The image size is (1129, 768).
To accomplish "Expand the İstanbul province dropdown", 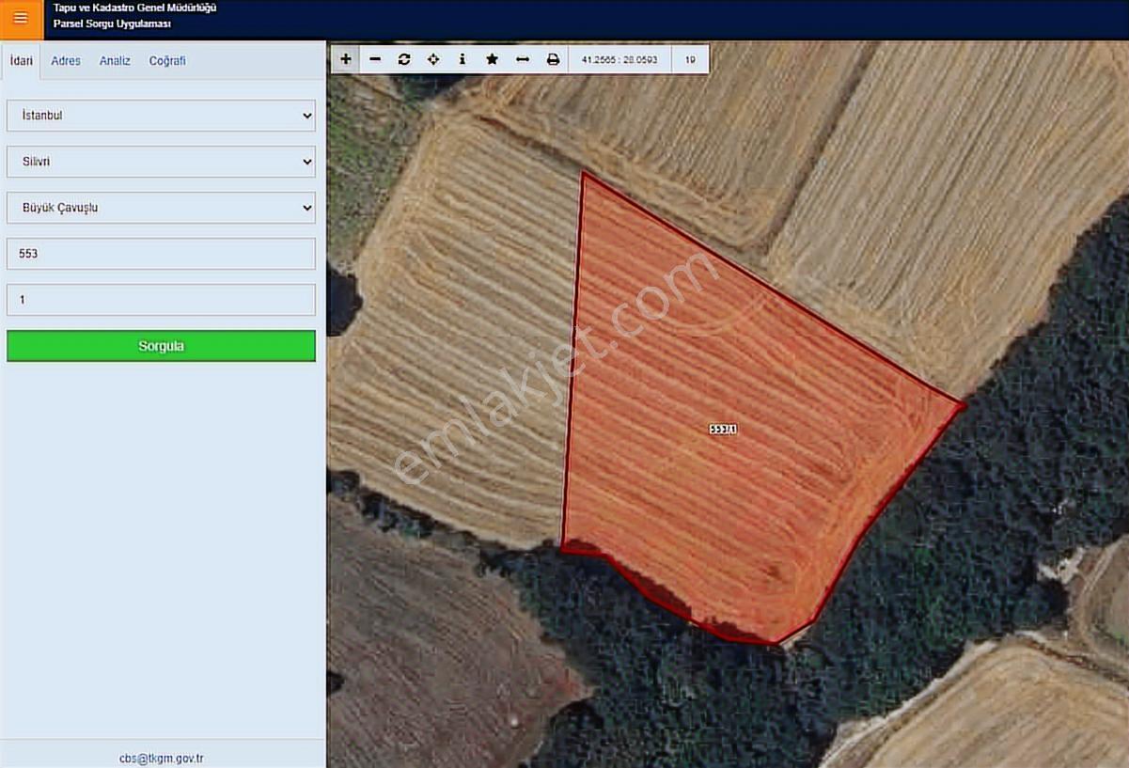I will coord(161,116).
